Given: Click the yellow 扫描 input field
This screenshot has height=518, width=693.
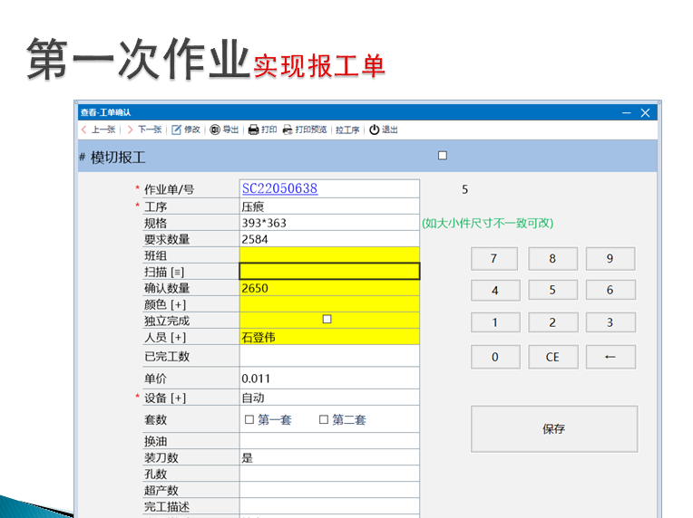Looking at the screenshot, I should click(x=329, y=271).
